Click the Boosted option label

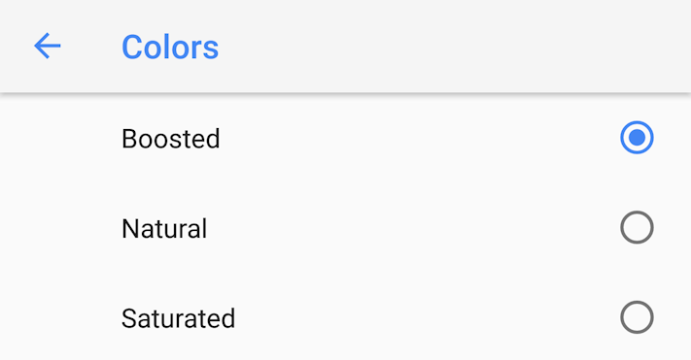pos(170,139)
